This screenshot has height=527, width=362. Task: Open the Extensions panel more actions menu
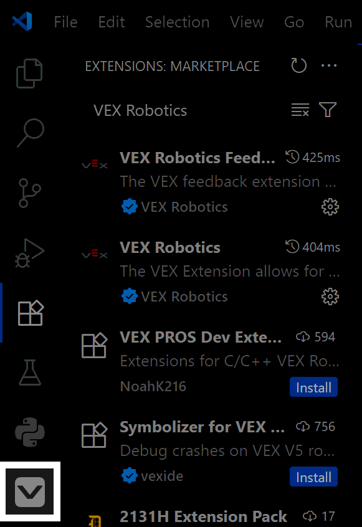(329, 65)
